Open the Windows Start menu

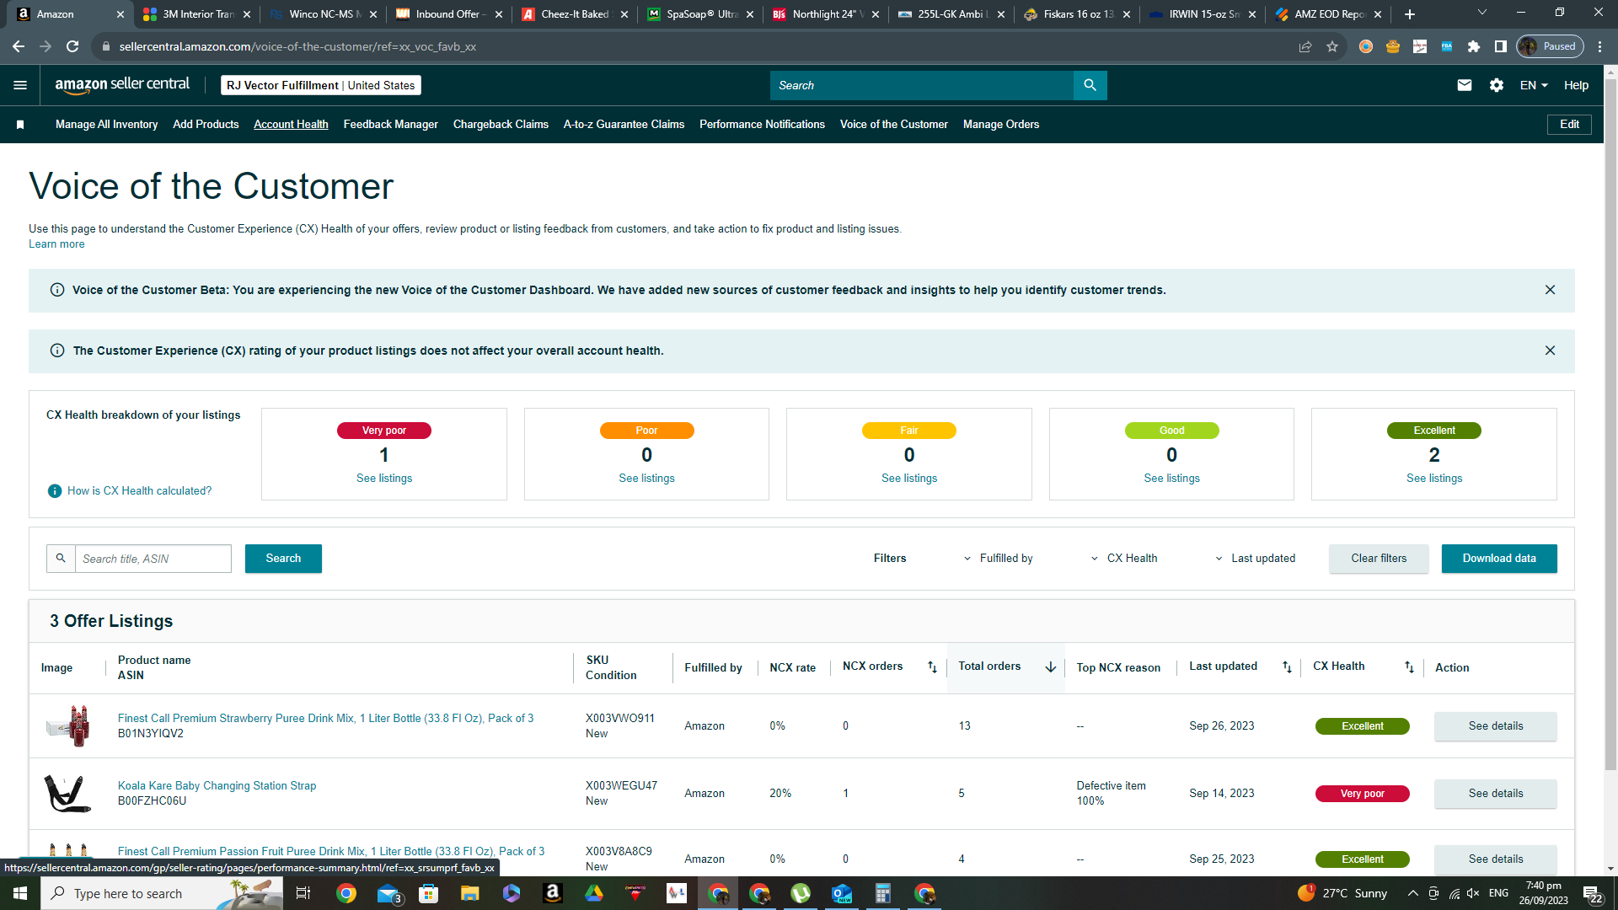pos(20,893)
